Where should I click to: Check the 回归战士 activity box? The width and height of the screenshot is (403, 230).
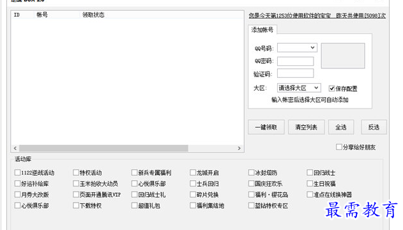(310, 172)
